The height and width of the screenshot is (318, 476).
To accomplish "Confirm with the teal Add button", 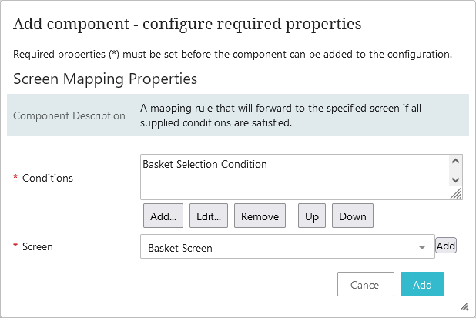I will 422,285.
